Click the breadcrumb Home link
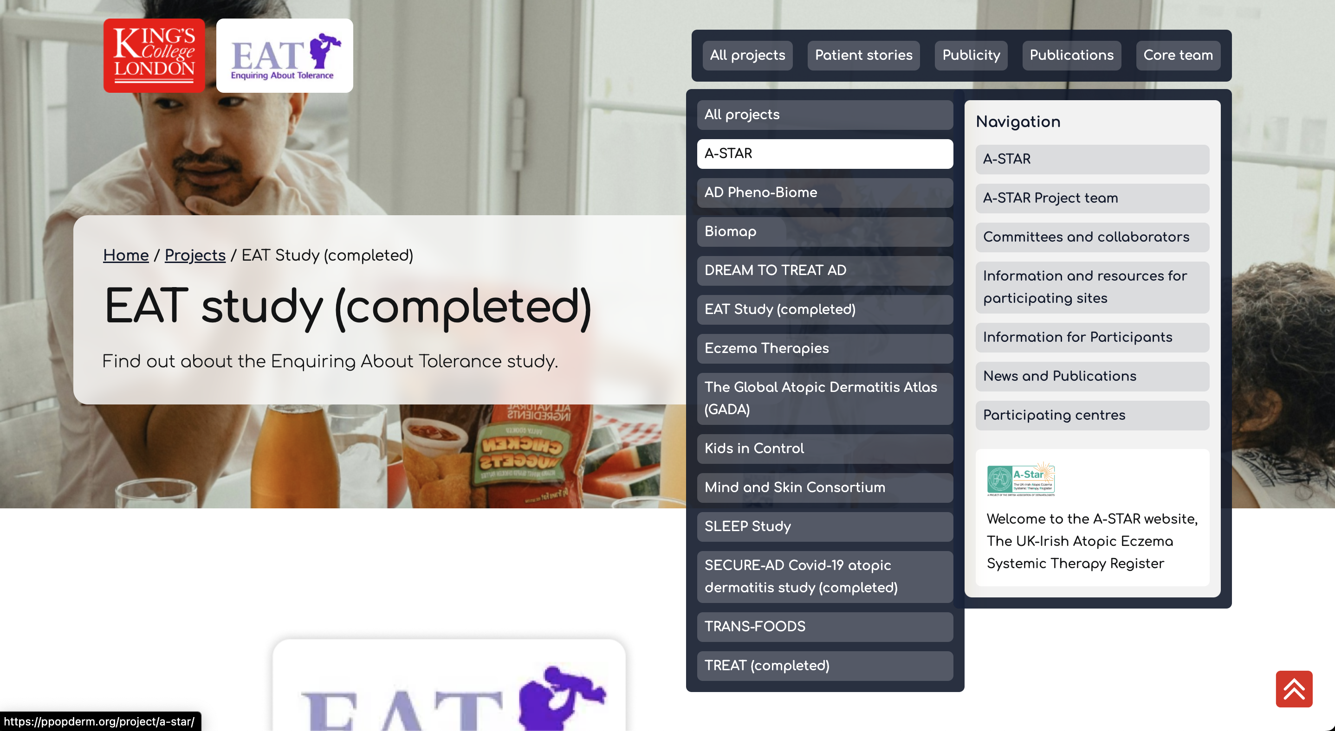This screenshot has height=731, width=1335. (126, 256)
